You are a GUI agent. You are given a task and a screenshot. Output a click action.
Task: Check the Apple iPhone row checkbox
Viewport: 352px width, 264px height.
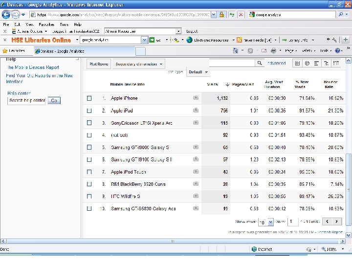point(89,98)
